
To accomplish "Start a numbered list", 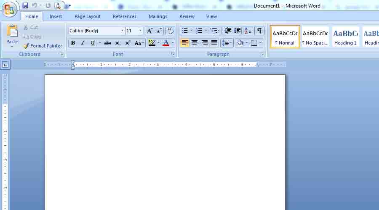I will tap(199, 31).
